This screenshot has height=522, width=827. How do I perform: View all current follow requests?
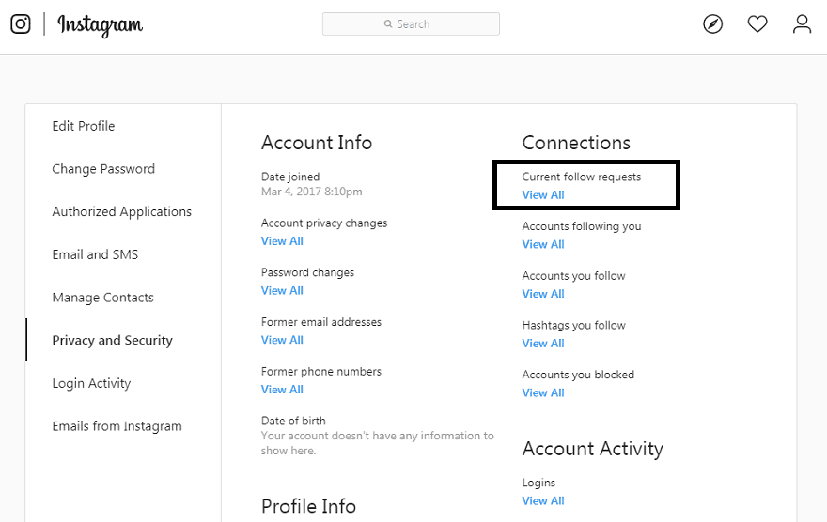pyautogui.click(x=543, y=195)
